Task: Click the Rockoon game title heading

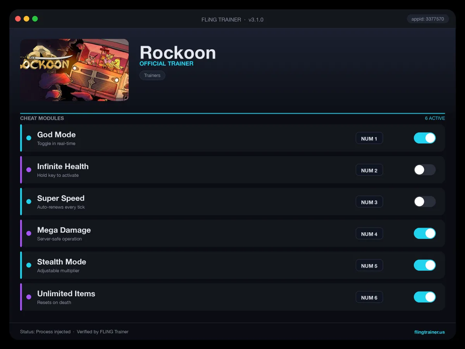Action: tap(177, 52)
